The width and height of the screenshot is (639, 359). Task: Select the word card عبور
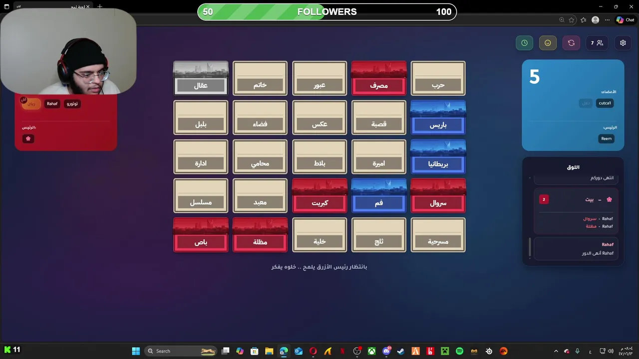click(319, 78)
